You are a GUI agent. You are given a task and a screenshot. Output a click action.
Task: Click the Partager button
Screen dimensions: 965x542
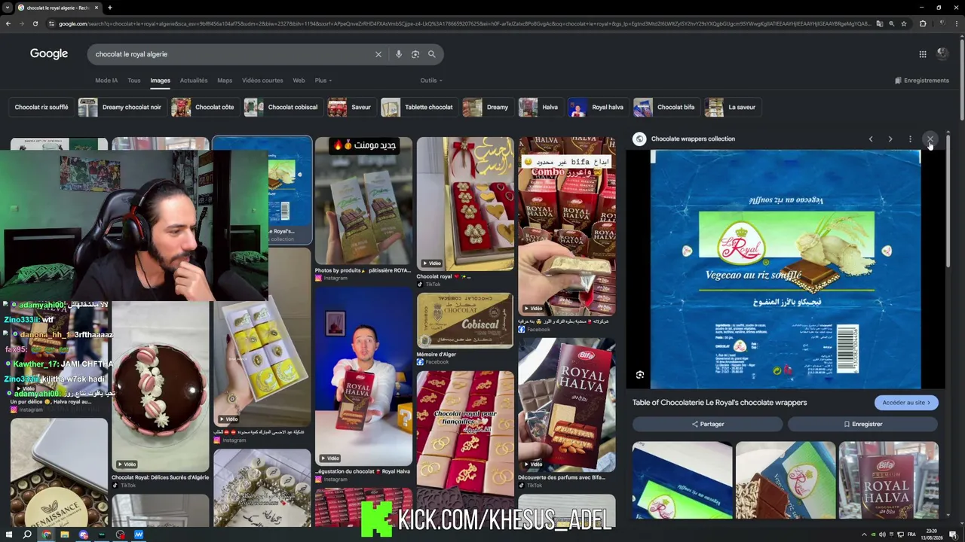(x=708, y=424)
